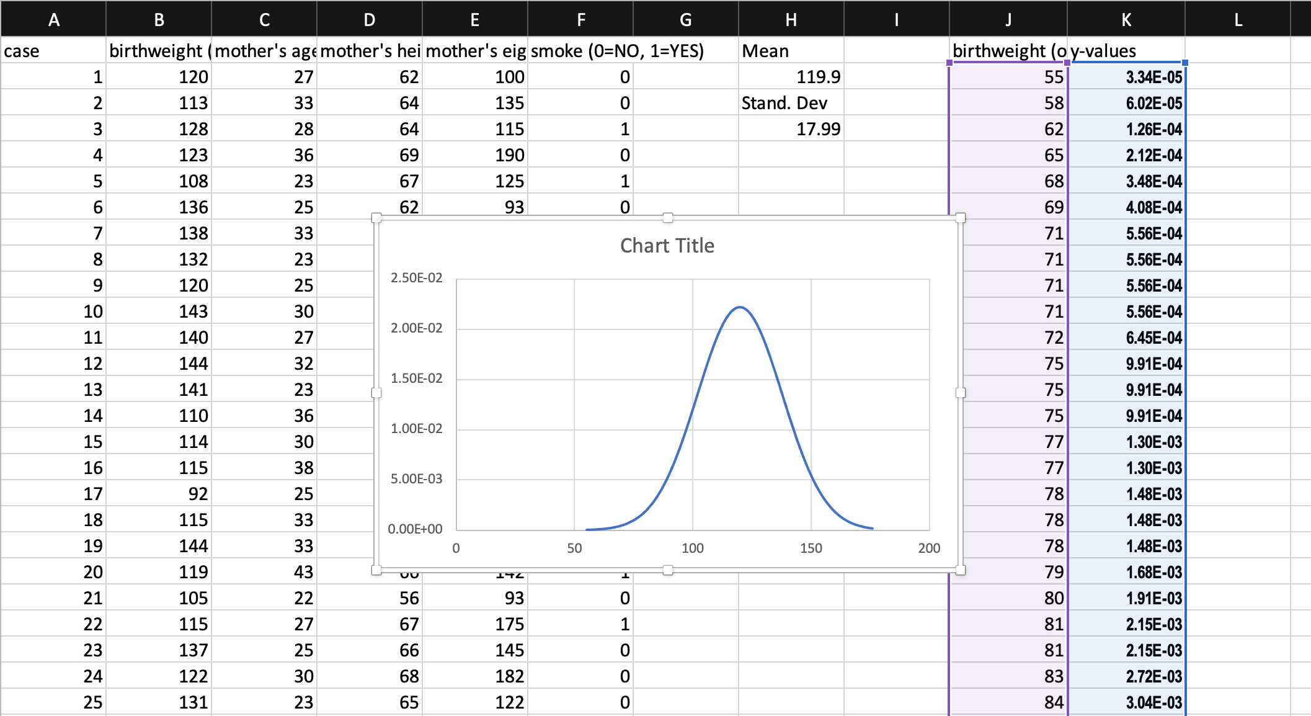
Task: Select the horizontal axis label 200
Action: pyautogui.click(x=928, y=548)
